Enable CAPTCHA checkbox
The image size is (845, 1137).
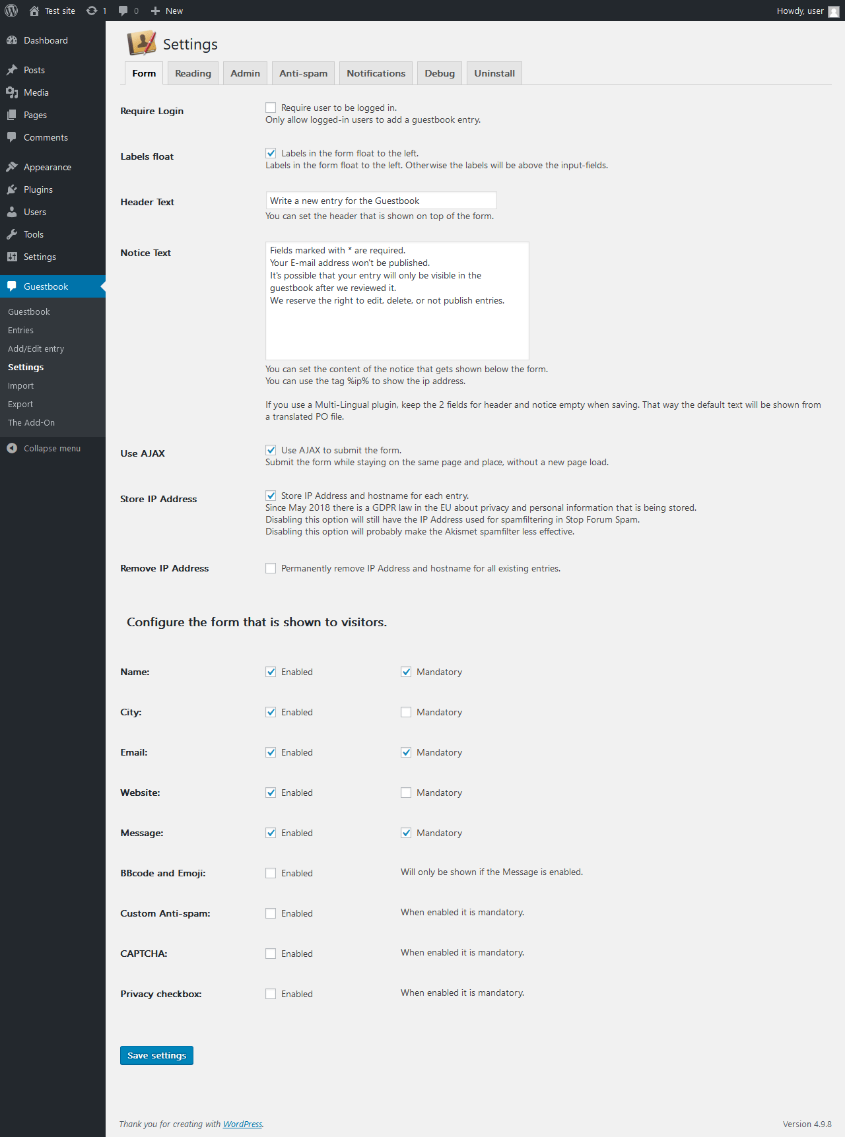(271, 954)
